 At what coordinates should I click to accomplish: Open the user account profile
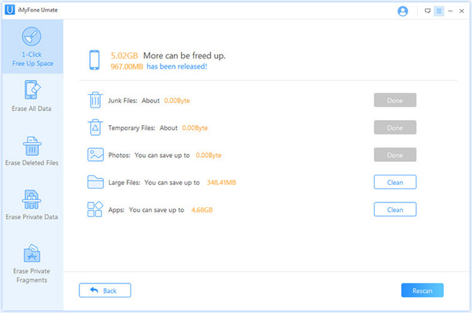[403, 11]
